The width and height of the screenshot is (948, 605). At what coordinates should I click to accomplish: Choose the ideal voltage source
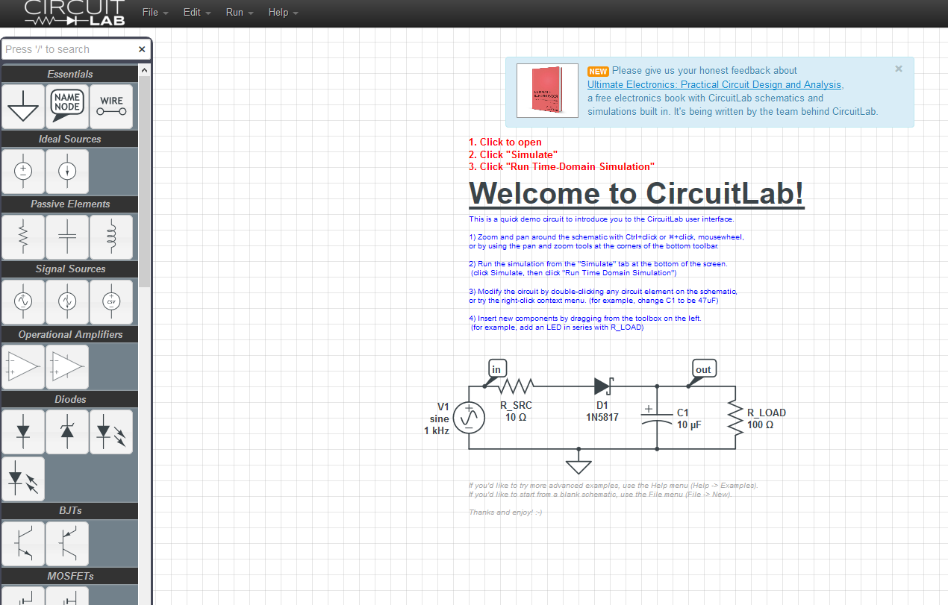click(23, 171)
